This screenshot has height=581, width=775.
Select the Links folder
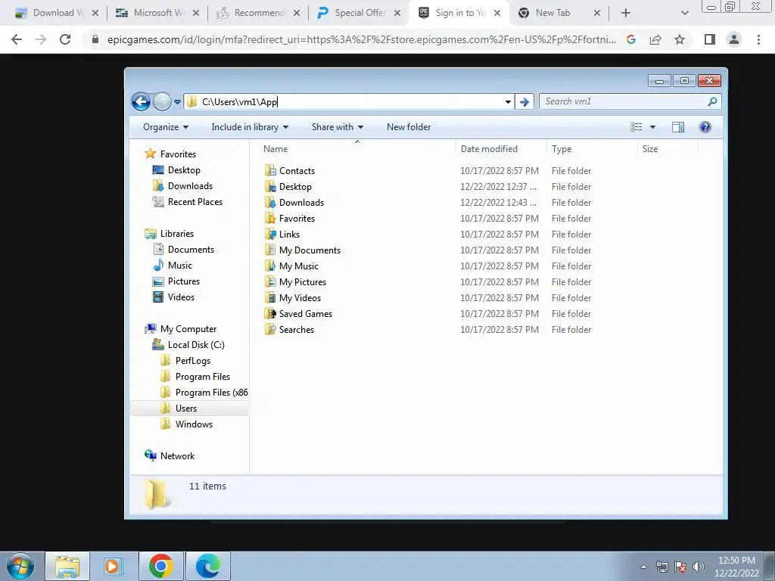pos(289,235)
